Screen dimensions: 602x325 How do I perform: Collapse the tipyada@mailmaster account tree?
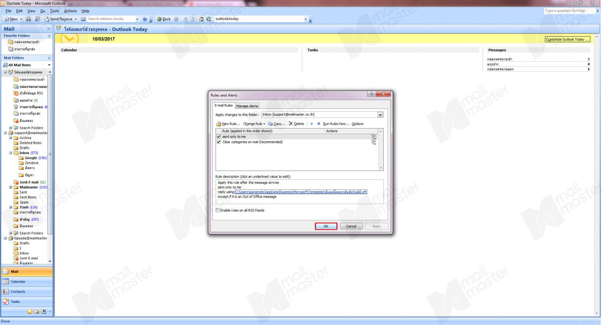[5, 238]
